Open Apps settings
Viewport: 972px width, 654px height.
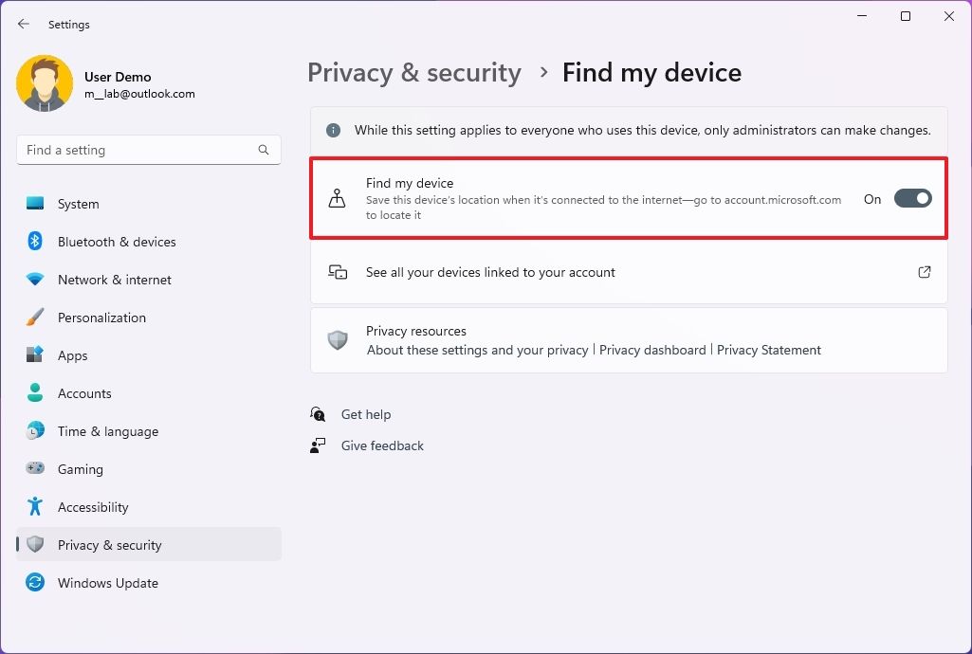click(70, 355)
